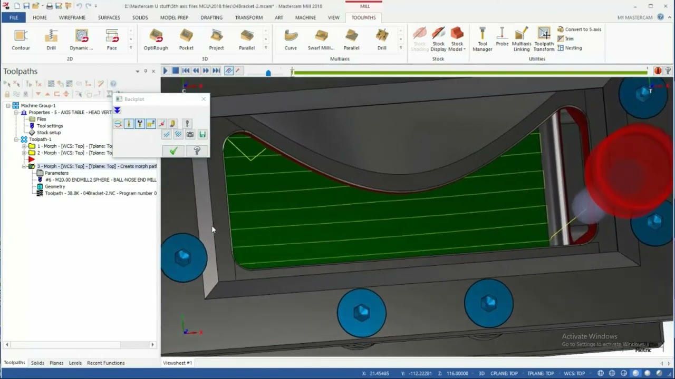Viewport: 675px width, 379px height.
Task: Play the backplot simulation
Action: [165, 71]
